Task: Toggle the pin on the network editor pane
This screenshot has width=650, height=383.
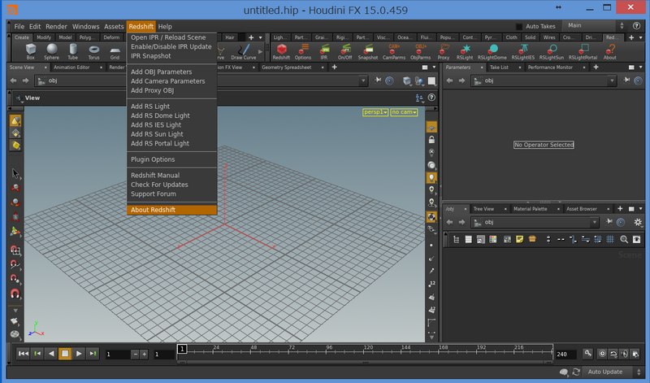Action: tap(609, 222)
